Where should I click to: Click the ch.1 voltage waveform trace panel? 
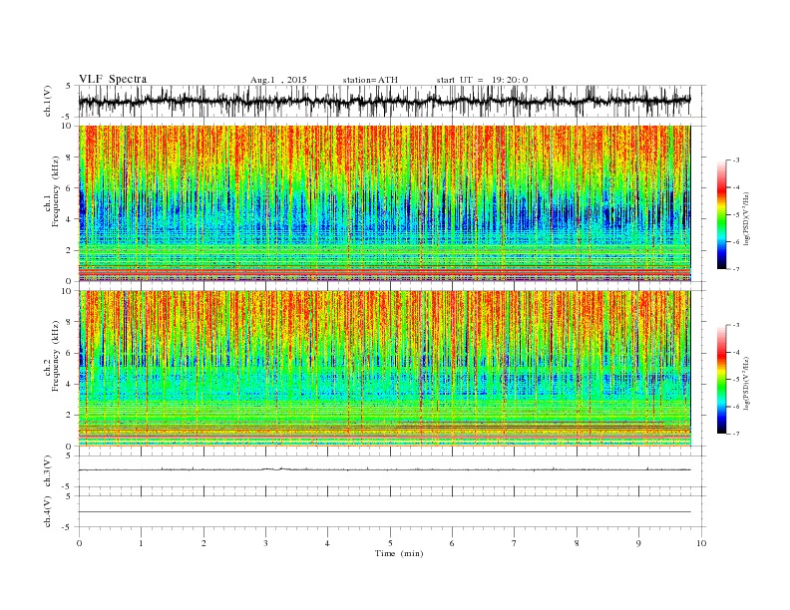point(392,101)
